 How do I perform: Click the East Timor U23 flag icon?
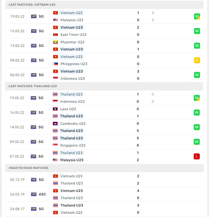pos(56,35)
